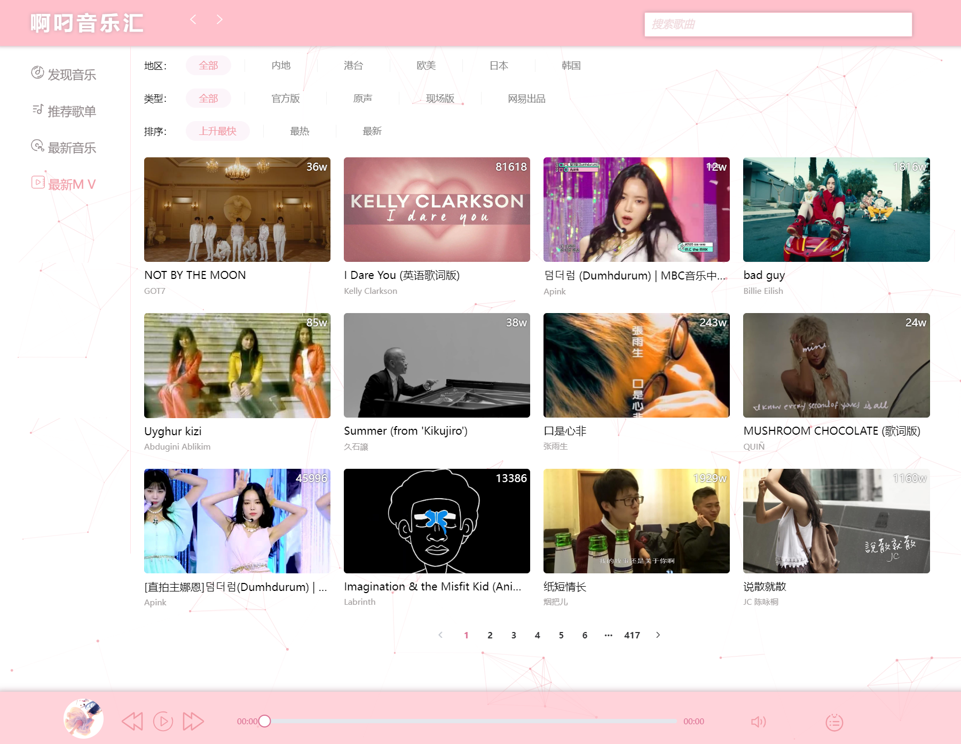Go to previous page with pagination arrow
The width and height of the screenshot is (961, 744).
click(x=440, y=635)
